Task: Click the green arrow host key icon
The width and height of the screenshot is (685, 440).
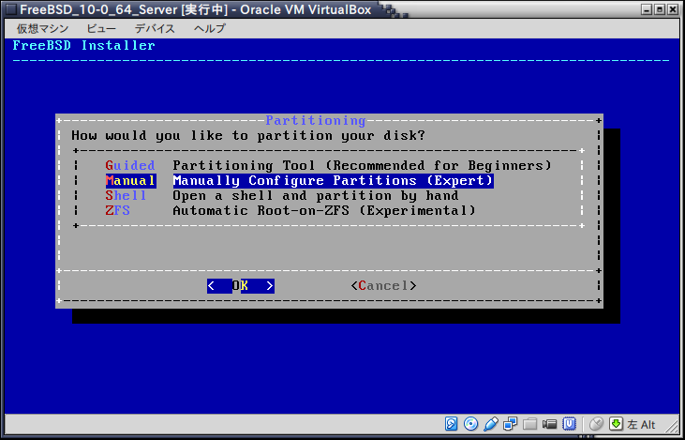Action: tap(616, 423)
